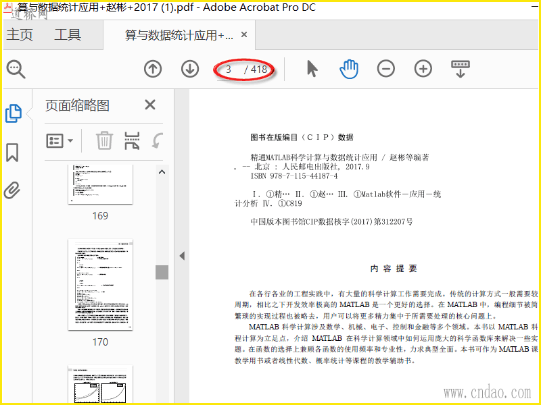Click the find text magnifier icon
This screenshot has width=541, height=405.
[x=16, y=70]
